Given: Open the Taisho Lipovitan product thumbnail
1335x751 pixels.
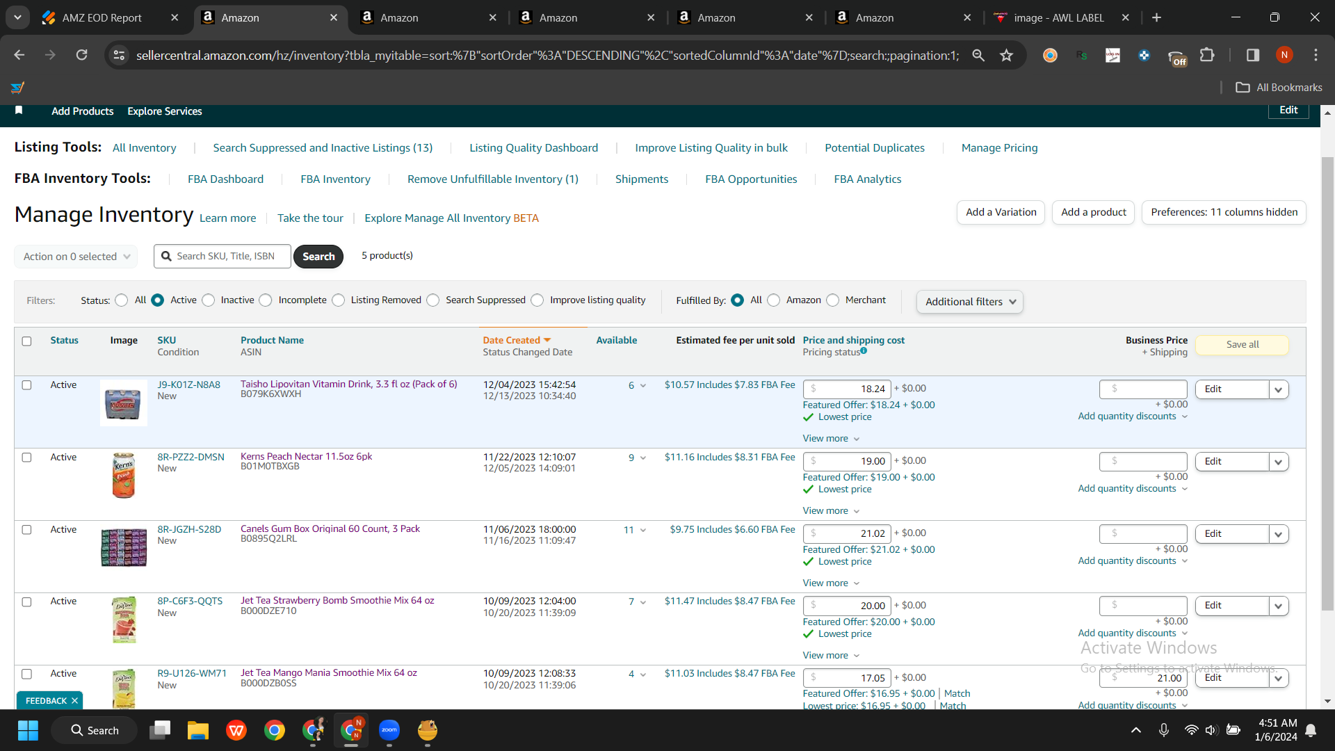Looking at the screenshot, I should pyautogui.click(x=124, y=403).
